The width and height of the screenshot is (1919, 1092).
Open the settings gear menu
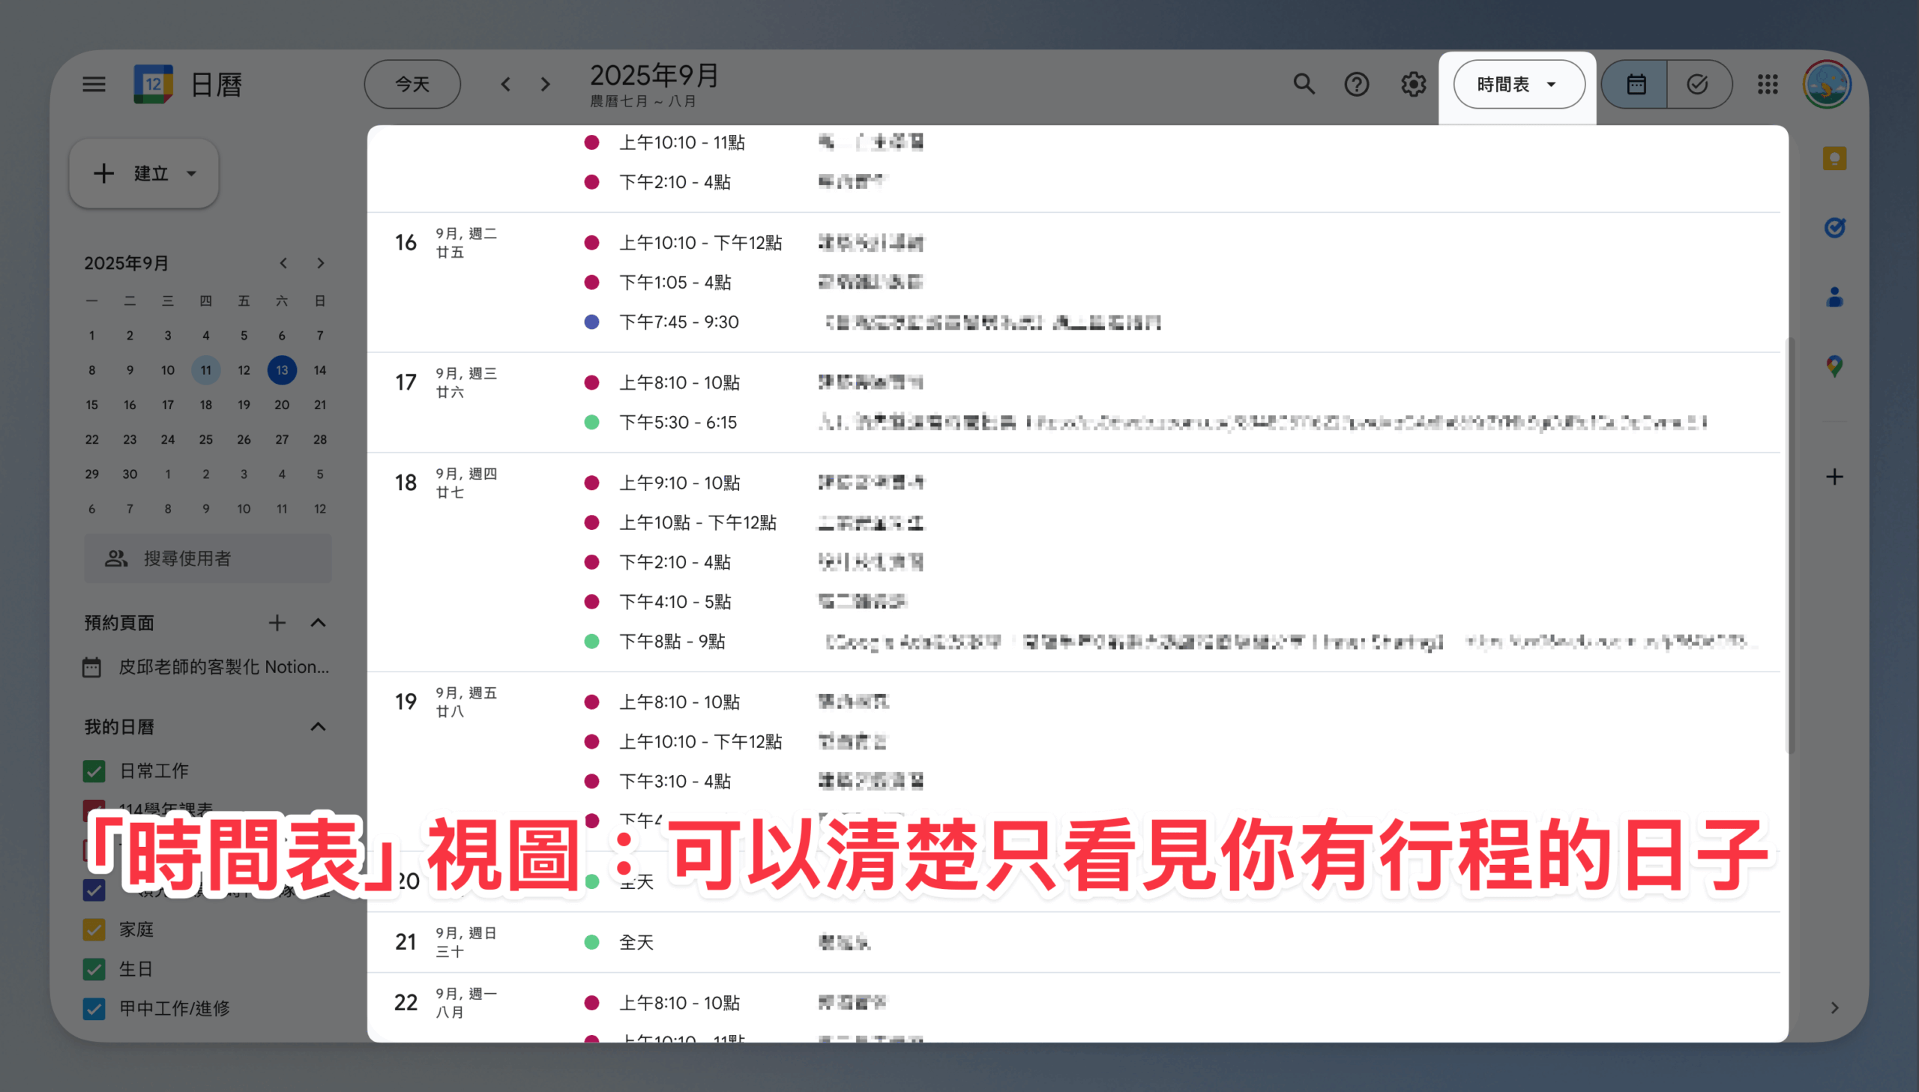coord(1413,84)
